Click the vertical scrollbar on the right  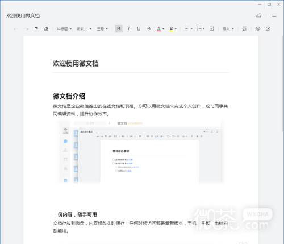tap(282, 84)
